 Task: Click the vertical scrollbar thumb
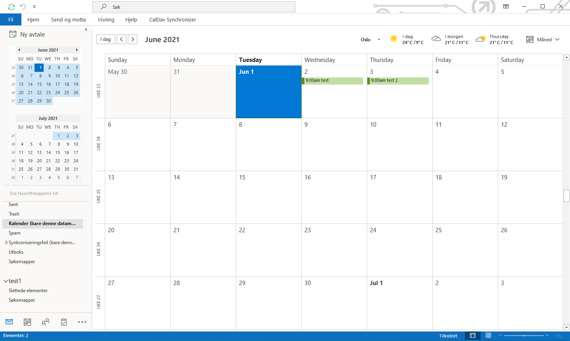point(566,196)
